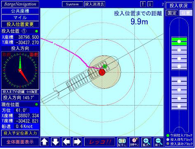Open the 全体画面表示 full view button
The image size is (195, 149).
pyautogui.click(x=20, y=142)
